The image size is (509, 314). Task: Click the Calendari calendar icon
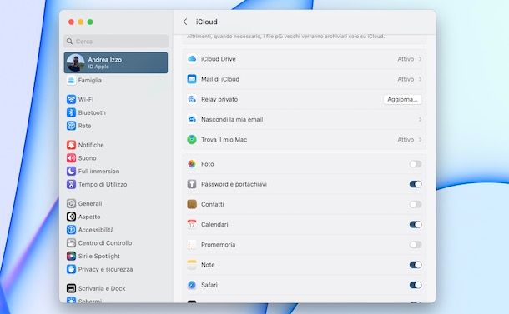coord(192,224)
